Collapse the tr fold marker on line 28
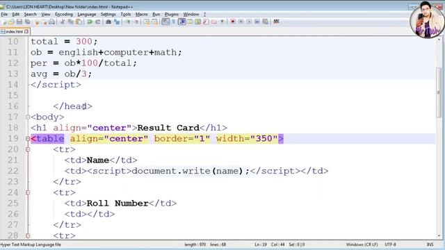The image size is (445, 250). pos(28,235)
